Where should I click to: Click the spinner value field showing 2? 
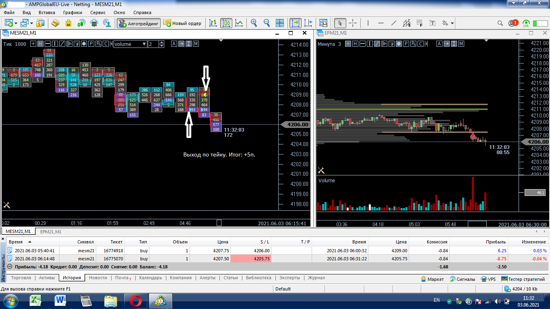(153, 44)
